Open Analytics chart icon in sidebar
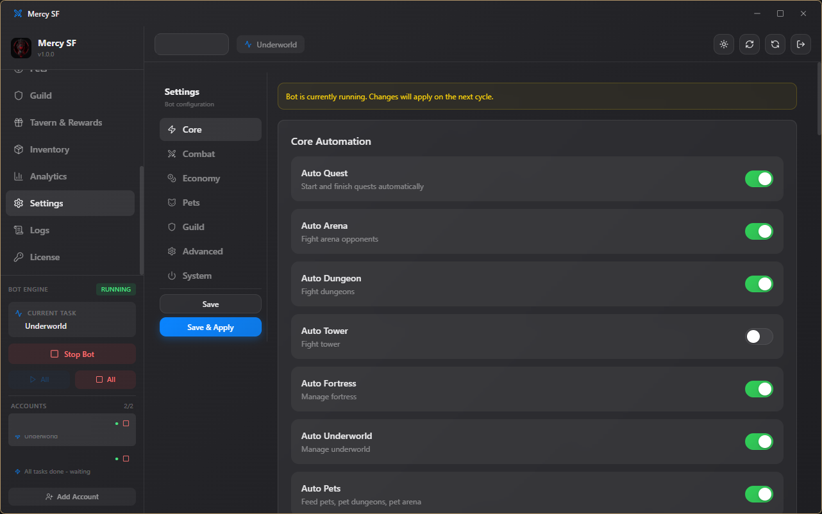The image size is (822, 514). click(x=19, y=176)
